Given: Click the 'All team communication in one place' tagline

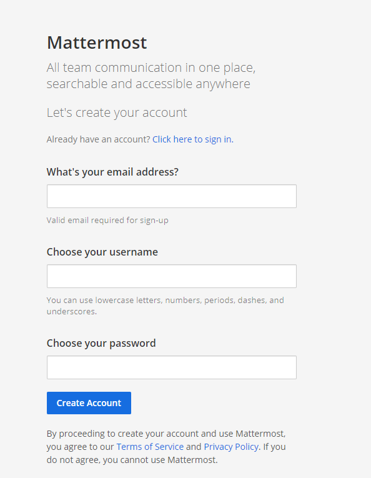Looking at the screenshot, I should click(x=151, y=67).
